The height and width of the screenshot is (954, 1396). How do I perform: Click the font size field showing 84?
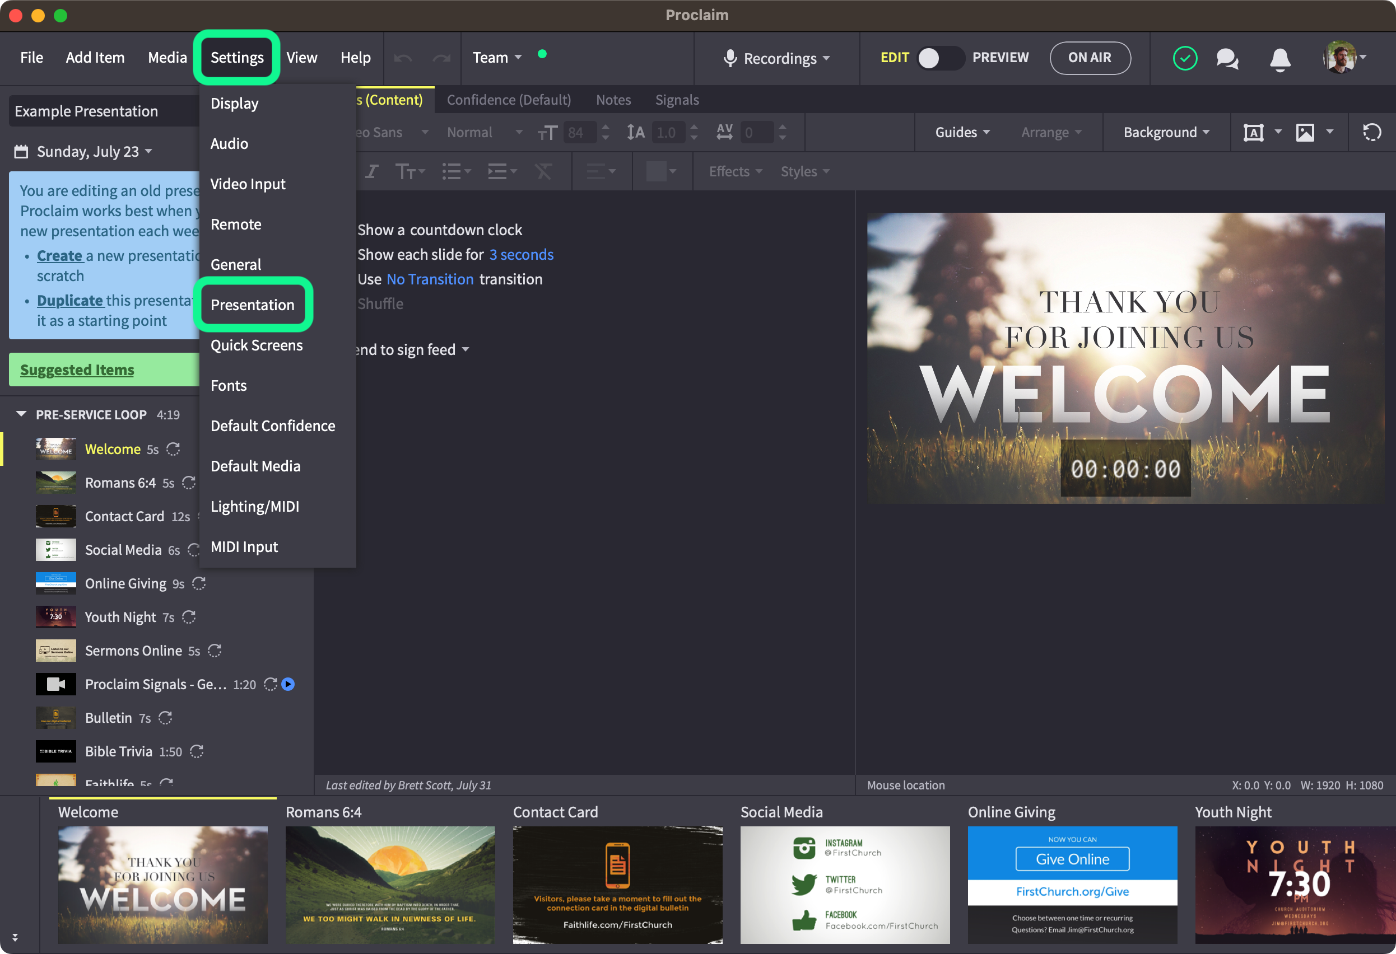tap(580, 133)
